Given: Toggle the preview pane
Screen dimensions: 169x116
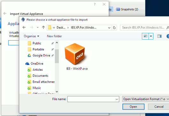Looking at the screenshot, I should click(159, 36).
